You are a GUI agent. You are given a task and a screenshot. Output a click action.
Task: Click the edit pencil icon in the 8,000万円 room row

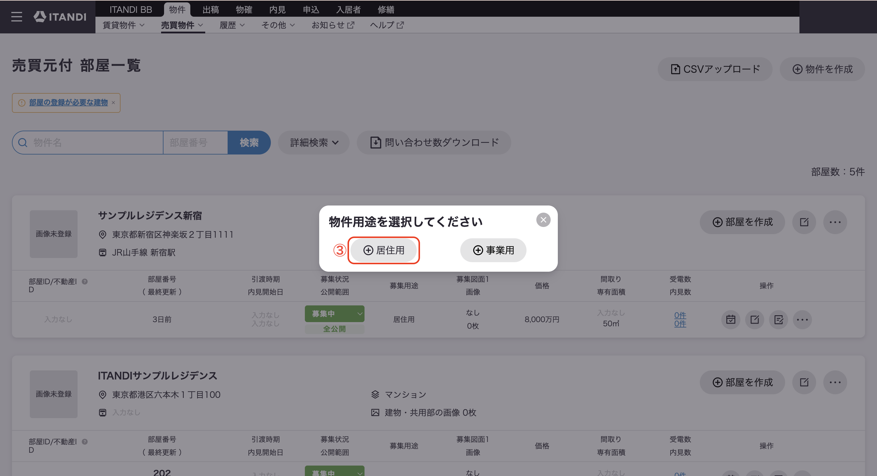point(754,319)
